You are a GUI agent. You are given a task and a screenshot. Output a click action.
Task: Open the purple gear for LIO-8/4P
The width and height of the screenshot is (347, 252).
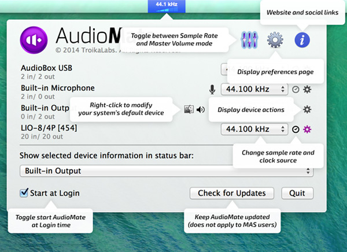(307, 129)
